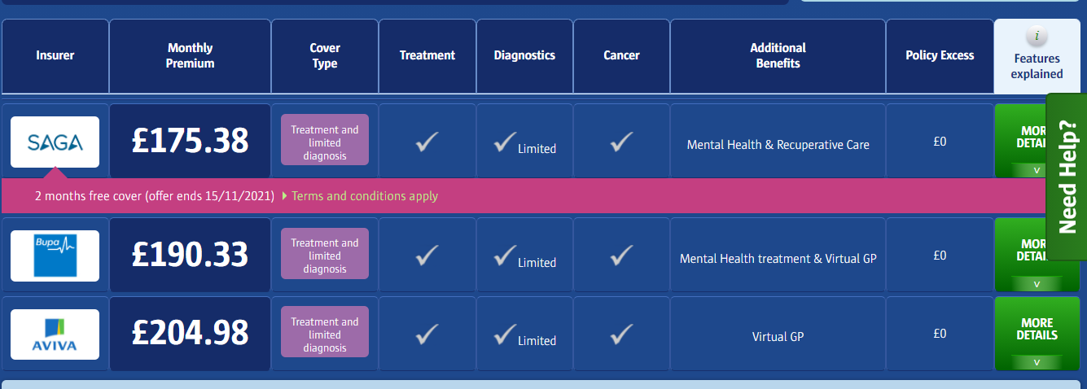This screenshot has width=1087, height=389.
Task: Click the Features explained info icon
Action: 1037,37
